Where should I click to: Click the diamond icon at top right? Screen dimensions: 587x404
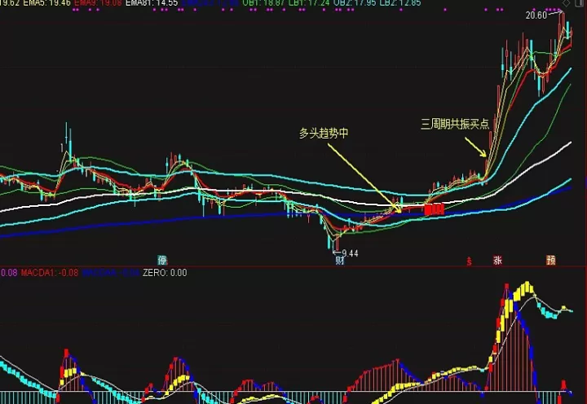click(x=567, y=3)
